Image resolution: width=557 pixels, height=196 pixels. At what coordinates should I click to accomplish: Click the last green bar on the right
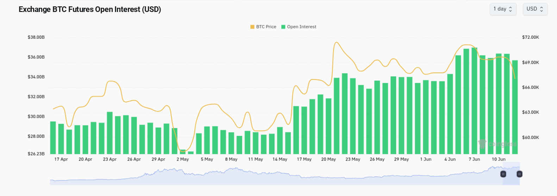515,107
